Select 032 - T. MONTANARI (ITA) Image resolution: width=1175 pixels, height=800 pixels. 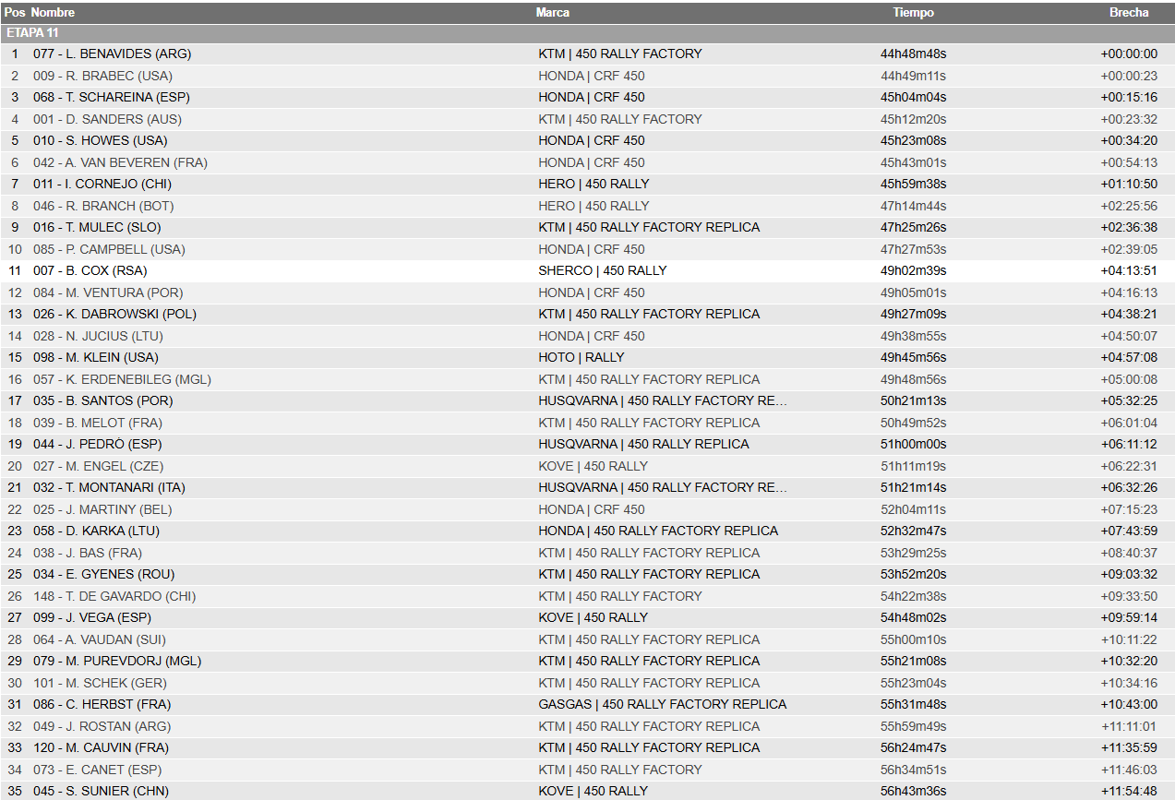coord(111,487)
